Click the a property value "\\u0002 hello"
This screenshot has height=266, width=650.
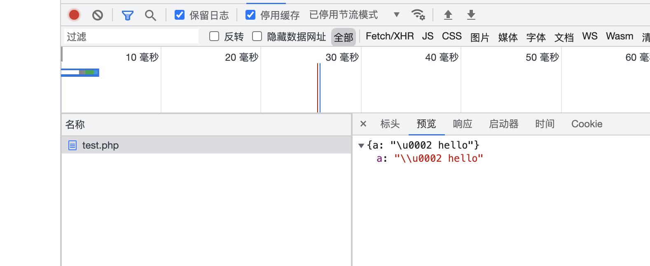(438, 158)
